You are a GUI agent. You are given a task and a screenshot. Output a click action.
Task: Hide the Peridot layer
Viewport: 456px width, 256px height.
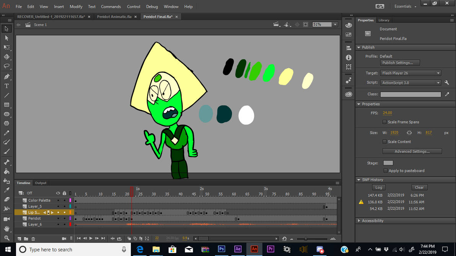coord(58,218)
